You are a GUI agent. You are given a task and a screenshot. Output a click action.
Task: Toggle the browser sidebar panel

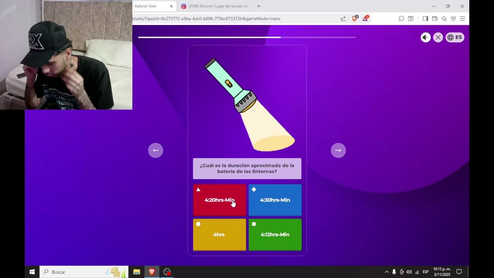[x=425, y=19]
